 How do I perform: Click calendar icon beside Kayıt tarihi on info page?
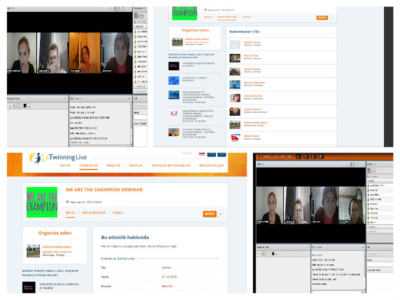click(67, 202)
